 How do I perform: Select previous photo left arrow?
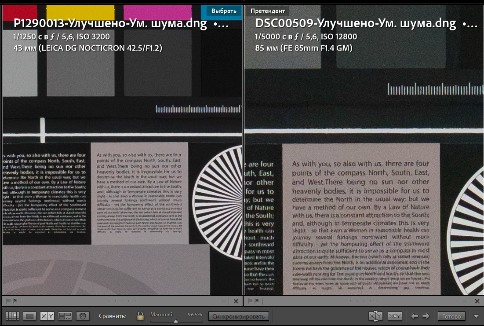tap(414, 316)
